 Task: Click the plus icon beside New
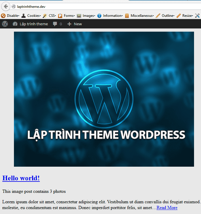point(69,24)
